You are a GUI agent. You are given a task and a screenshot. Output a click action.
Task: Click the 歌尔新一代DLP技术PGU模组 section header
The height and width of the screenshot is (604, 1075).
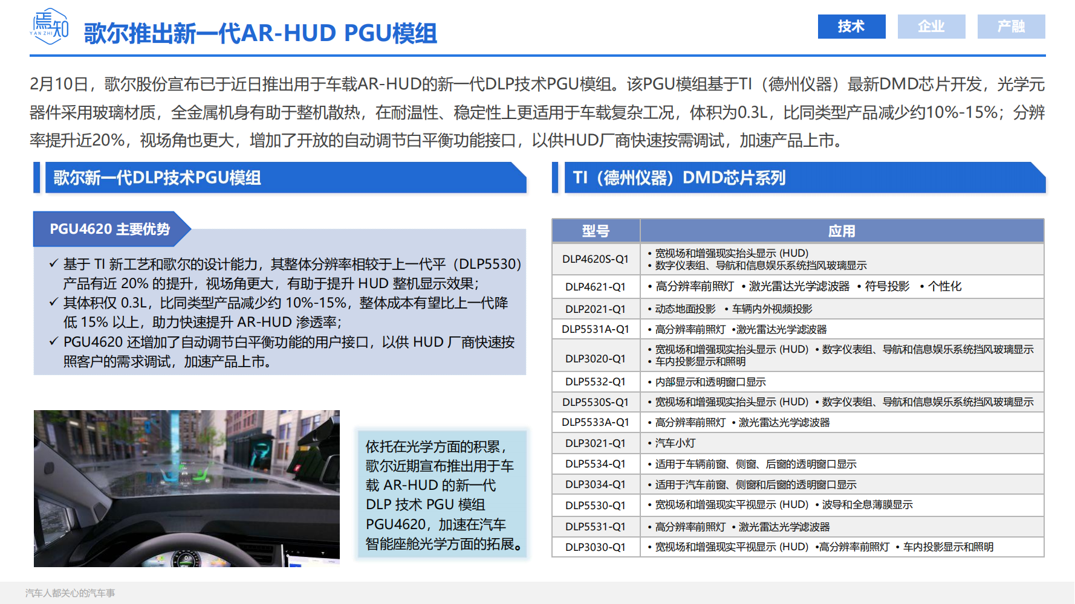pyautogui.click(x=285, y=178)
